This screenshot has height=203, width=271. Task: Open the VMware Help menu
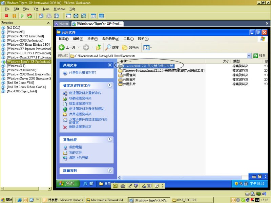(72, 9)
